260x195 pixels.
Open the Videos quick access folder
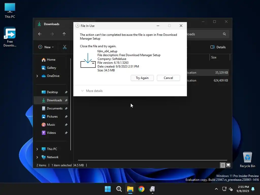[x=51, y=133]
